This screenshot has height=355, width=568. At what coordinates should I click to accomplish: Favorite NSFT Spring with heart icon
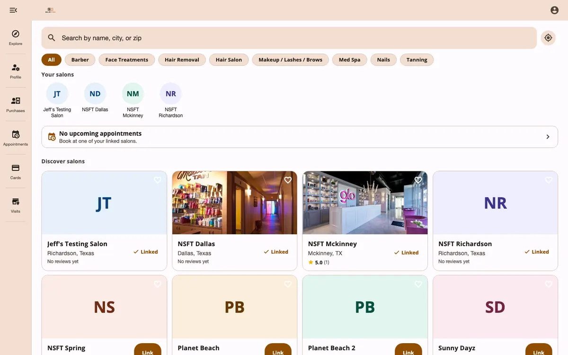[158, 284]
